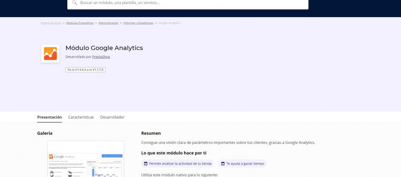
Task: Click the 'Permite analizar la actividad' tag icon
Action: (x=146, y=164)
